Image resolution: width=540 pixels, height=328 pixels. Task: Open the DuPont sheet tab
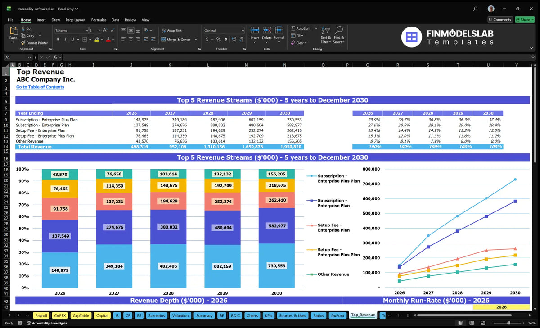337,315
